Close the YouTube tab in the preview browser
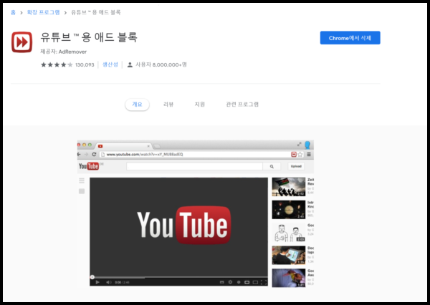The image size is (430, 305). 148,146
